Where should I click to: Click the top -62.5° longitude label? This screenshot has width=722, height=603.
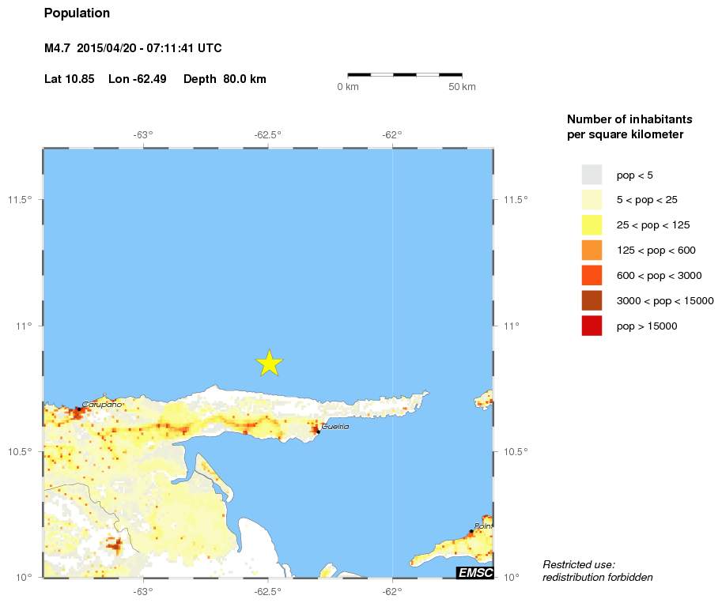point(268,134)
